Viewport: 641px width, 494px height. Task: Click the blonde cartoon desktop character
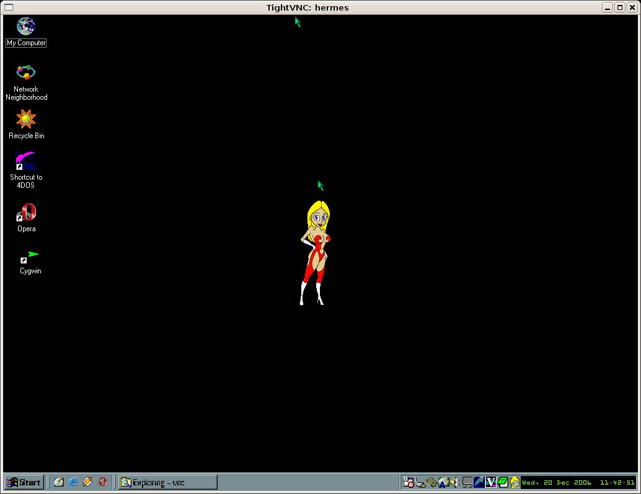pos(316,253)
